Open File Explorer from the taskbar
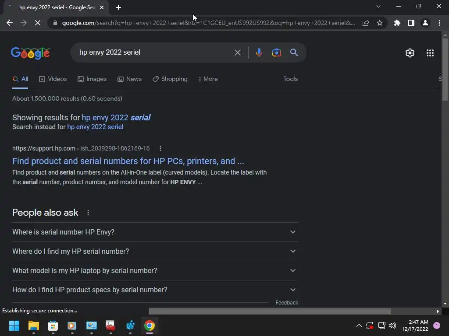Screen dimensions: 449x336 click(x=33, y=325)
